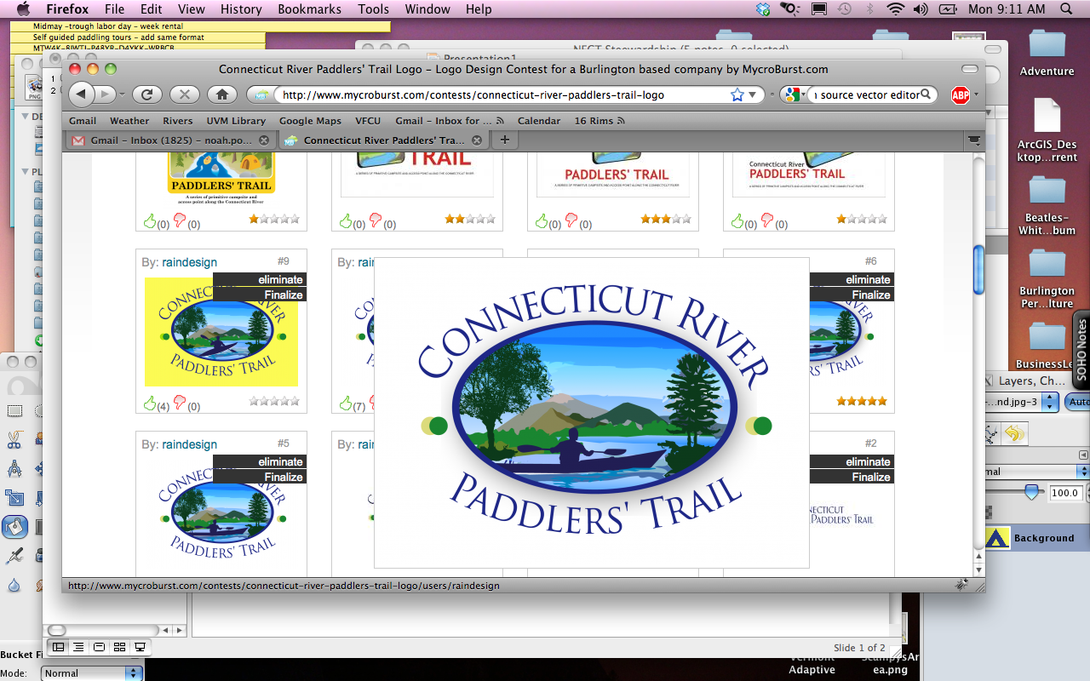Close the Gmail Inbox tab
This screenshot has height=681, width=1090.
point(263,140)
